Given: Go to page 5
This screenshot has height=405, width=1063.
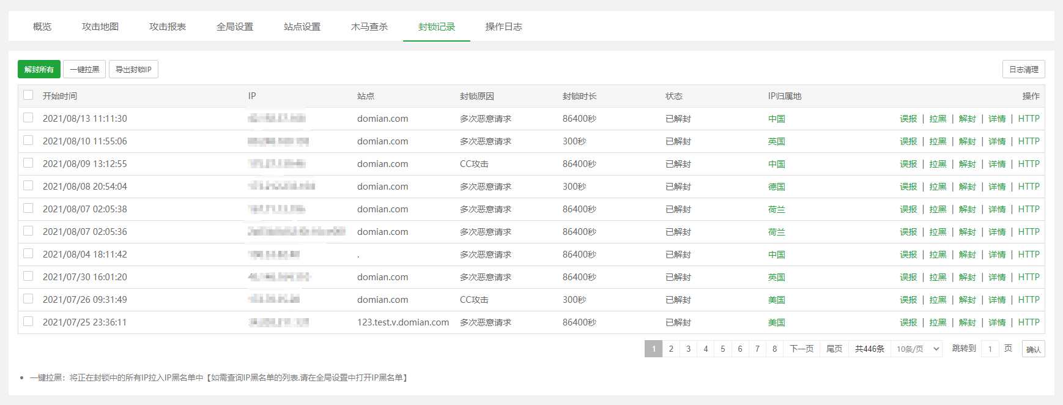Looking at the screenshot, I should (x=723, y=349).
